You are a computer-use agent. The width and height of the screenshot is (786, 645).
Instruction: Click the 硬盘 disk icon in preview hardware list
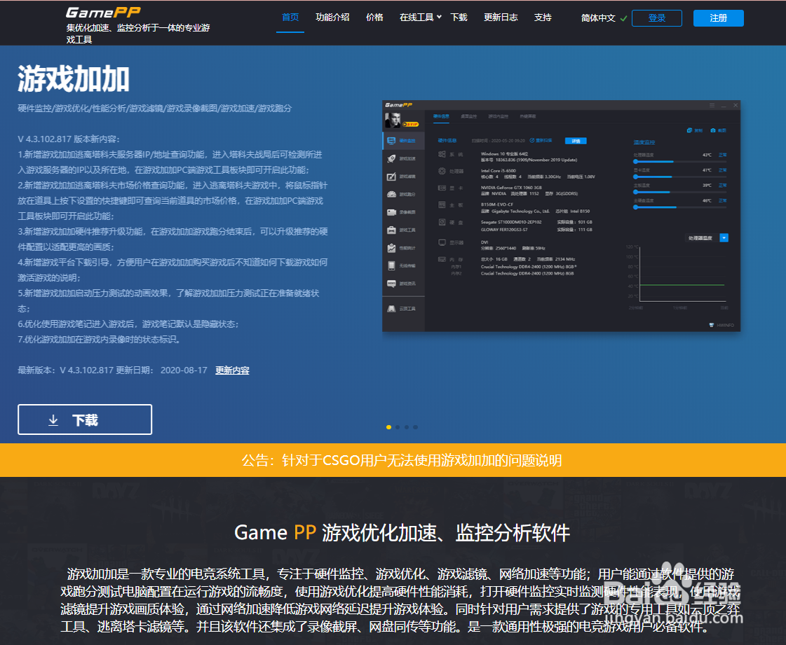(x=442, y=222)
